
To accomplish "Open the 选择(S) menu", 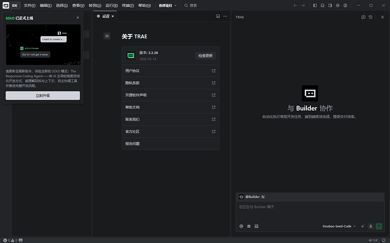I will pos(62,6).
